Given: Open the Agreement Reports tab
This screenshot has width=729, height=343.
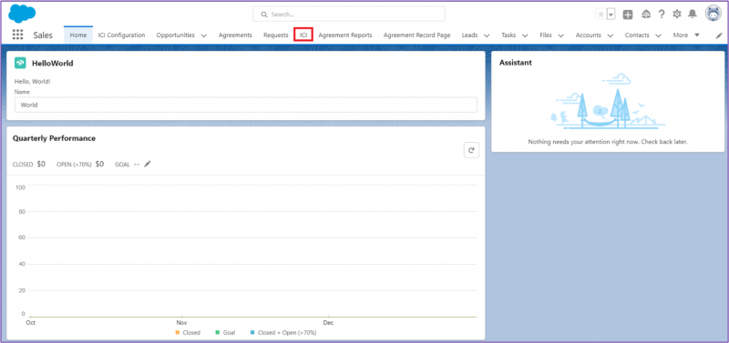Looking at the screenshot, I should (x=345, y=35).
